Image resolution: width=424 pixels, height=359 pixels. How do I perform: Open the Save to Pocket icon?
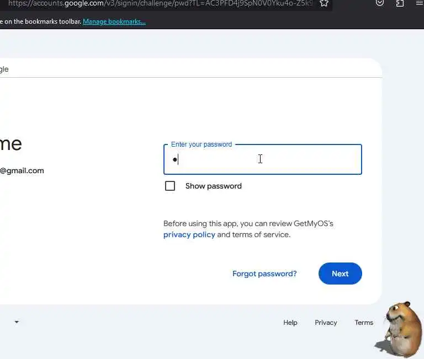click(380, 3)
